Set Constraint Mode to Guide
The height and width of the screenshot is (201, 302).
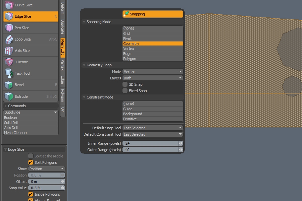pos(153,109)
